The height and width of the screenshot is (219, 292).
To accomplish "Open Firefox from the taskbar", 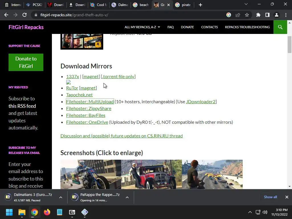I will [47, 212].
